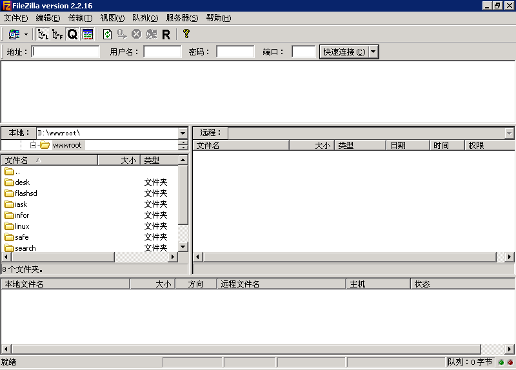Sort local files by 大小 column

click(119, 160)
